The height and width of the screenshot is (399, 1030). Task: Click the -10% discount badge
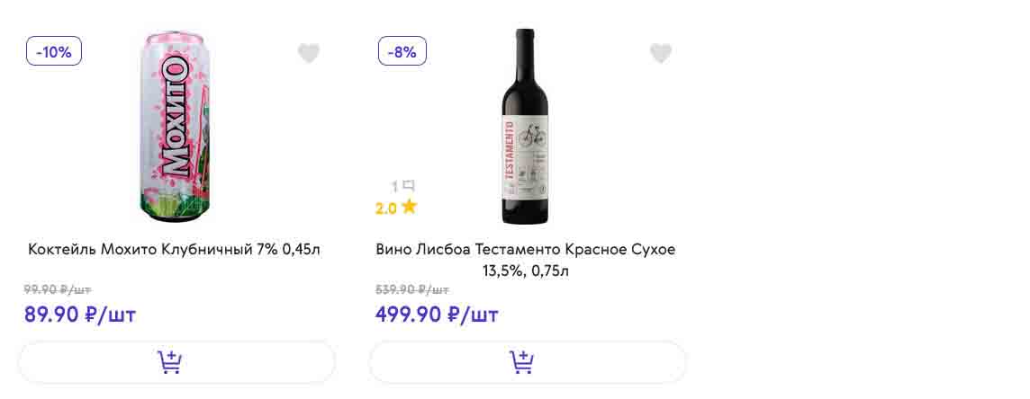point(54,51)
